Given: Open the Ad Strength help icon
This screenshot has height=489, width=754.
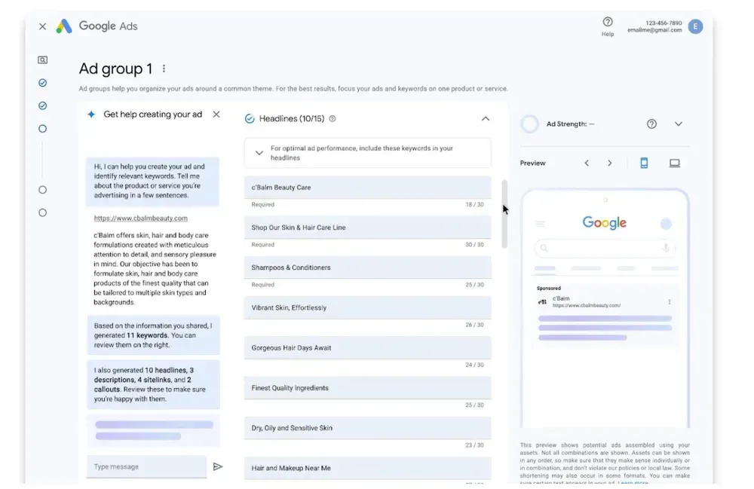Looking at the screenshot, I should click(x=651, y=124).
